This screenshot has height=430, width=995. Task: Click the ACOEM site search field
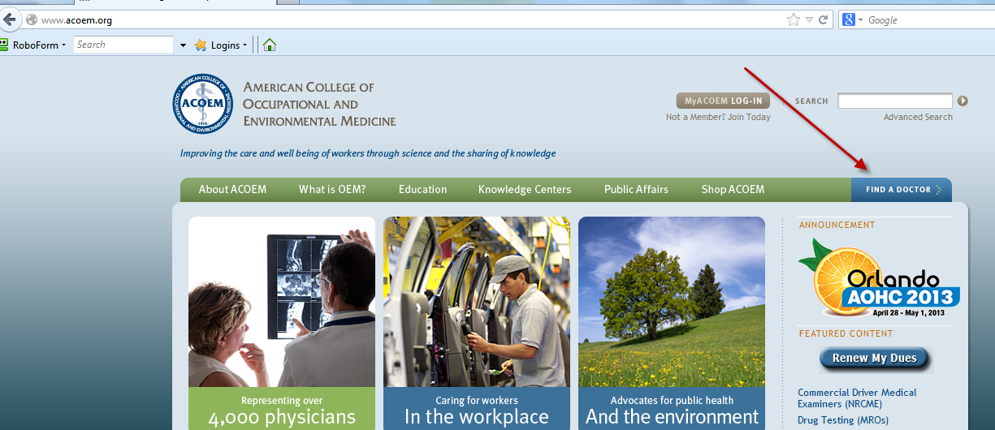(895, 101)
